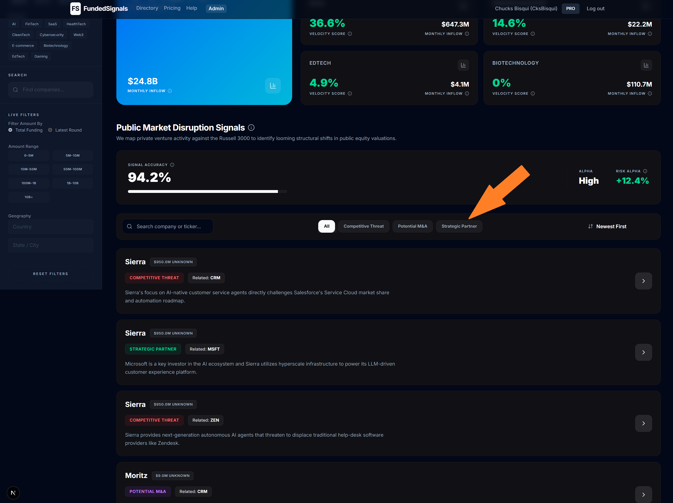
Task: Open chart icon on blue $24.8B card
Action: pyautogui.click(x=273, y=86)
